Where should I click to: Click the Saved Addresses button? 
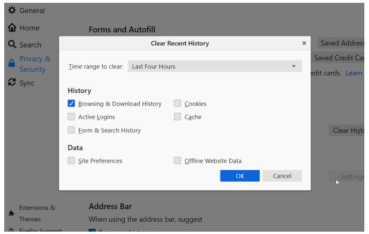coord(342,43)
